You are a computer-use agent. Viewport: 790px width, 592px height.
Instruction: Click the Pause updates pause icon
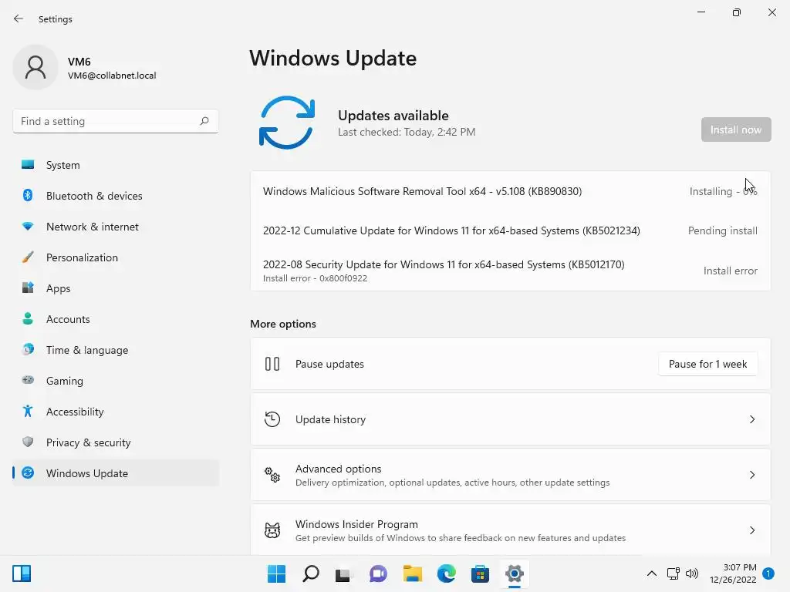click(272, 364)
